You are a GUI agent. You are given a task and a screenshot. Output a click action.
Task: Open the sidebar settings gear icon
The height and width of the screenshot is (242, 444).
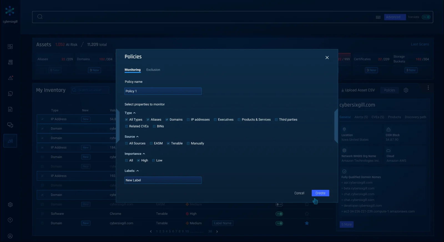tap(10, 205)
